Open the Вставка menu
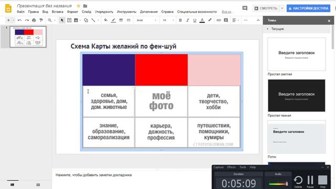336x189 pixels. pos(57,12)
